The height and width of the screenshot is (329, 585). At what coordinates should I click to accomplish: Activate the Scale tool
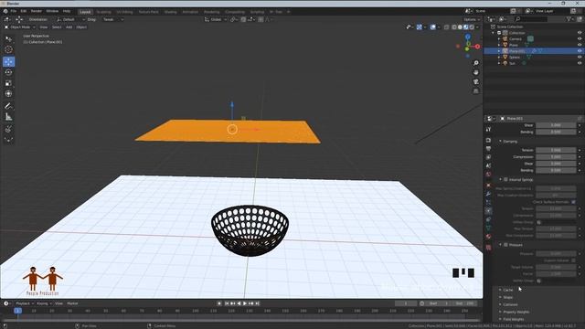[x=8, y=83]
